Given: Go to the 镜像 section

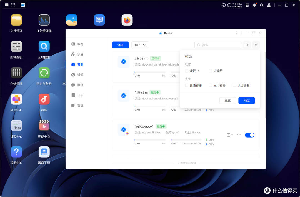Looking at the screenshot, I should (77, 75).
